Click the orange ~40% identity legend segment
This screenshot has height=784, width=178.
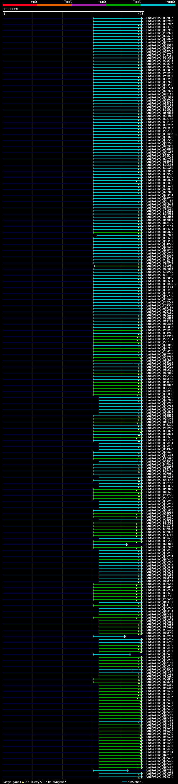[55, 5]
